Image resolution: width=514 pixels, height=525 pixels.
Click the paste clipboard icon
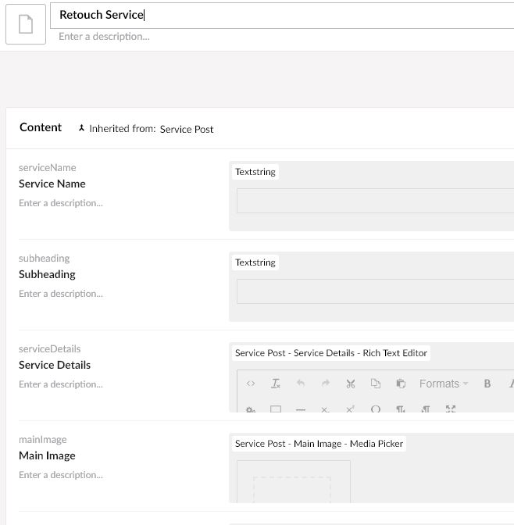pyautogui.click(x=401, y=384)
